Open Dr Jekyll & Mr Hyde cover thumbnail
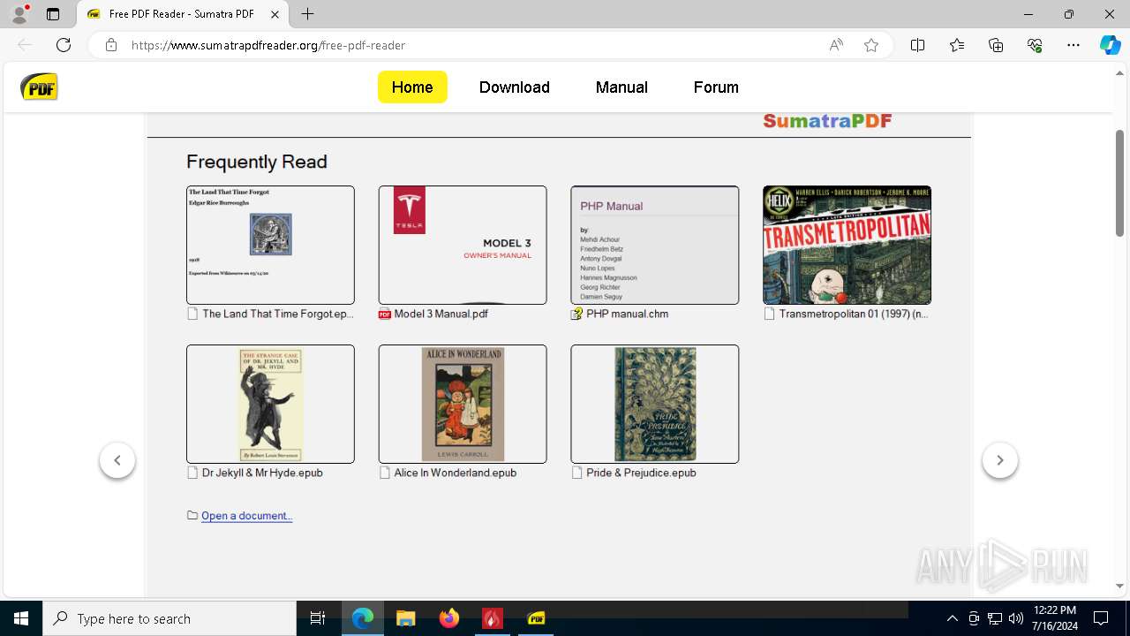Viewport: 1130px width, 636px height. coord(270,404)
